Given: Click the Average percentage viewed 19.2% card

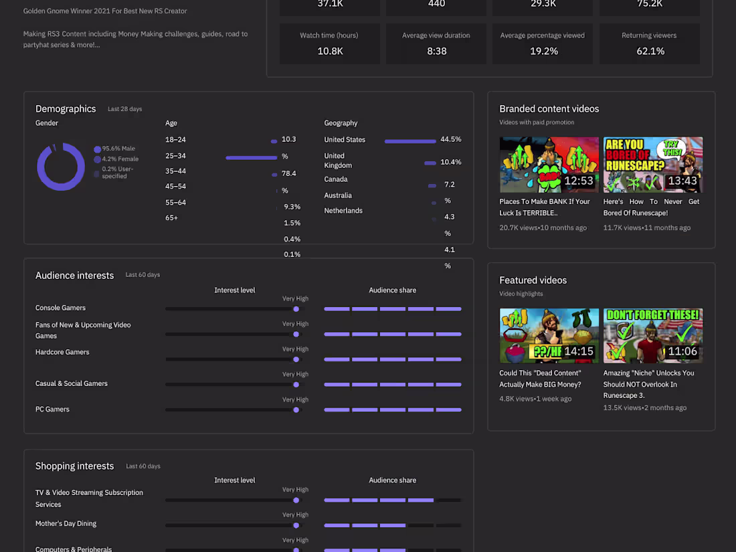Looking at the screenshot, I should (543, 43).
